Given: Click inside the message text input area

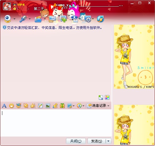Looking at the screenshot, I should (56, 123).
